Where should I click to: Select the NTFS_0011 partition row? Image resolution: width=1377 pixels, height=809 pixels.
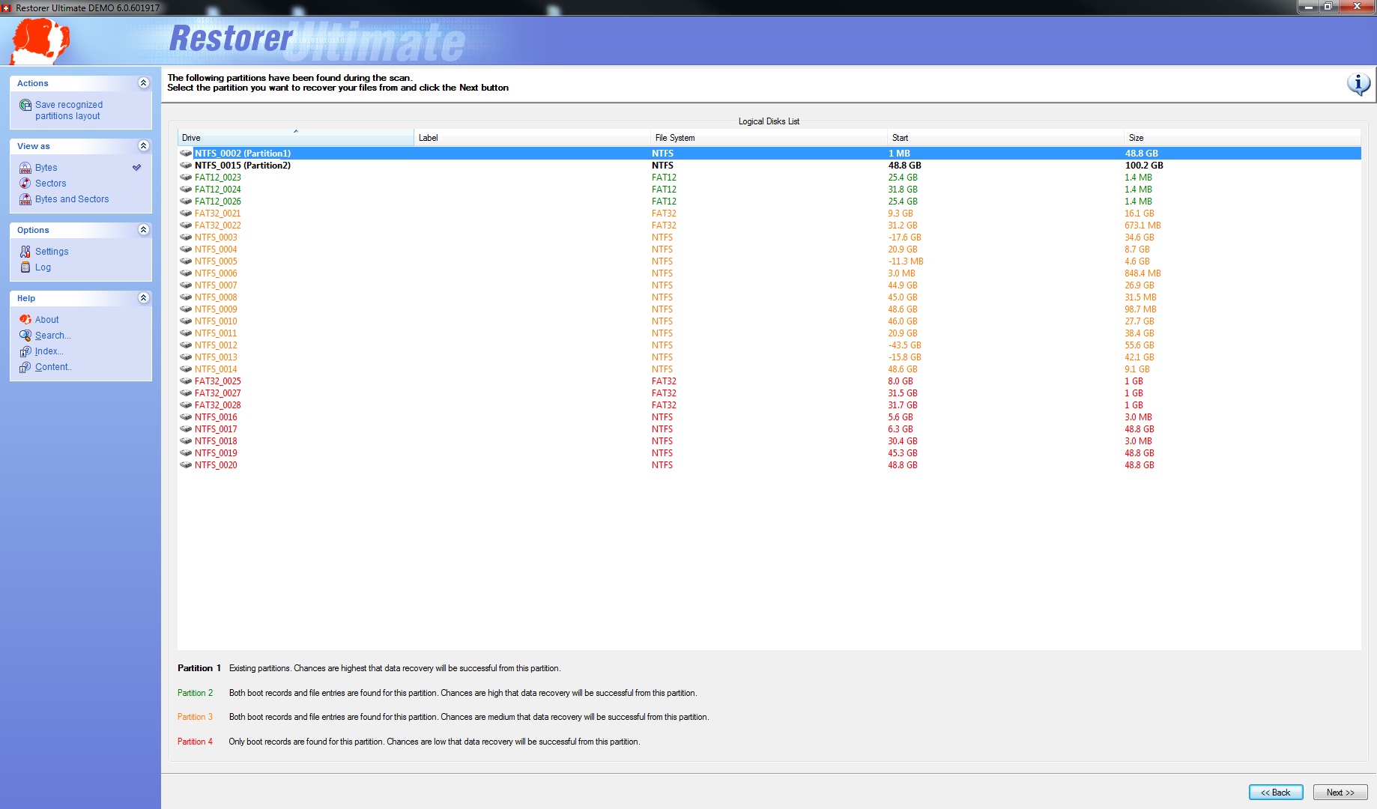(x=769, y=333)
